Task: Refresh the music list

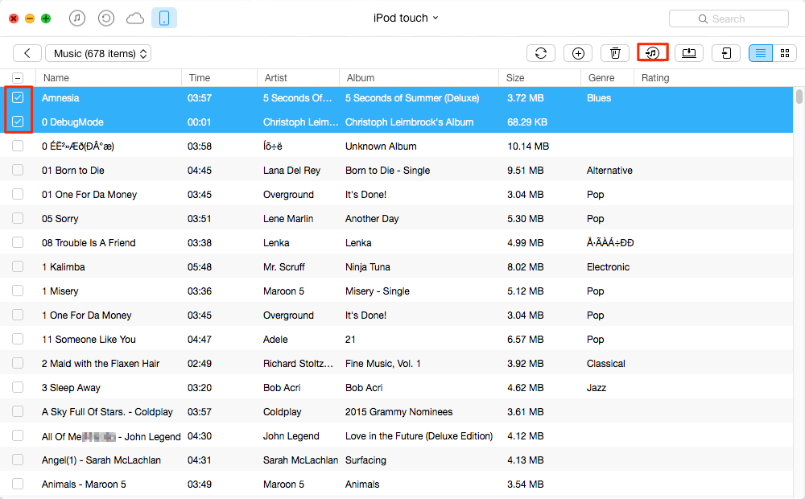Action: 541,53
